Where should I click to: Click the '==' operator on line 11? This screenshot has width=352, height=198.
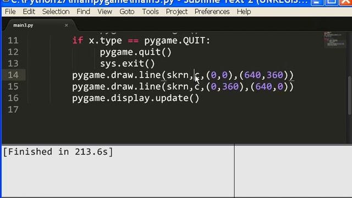(x=133, y=41)
